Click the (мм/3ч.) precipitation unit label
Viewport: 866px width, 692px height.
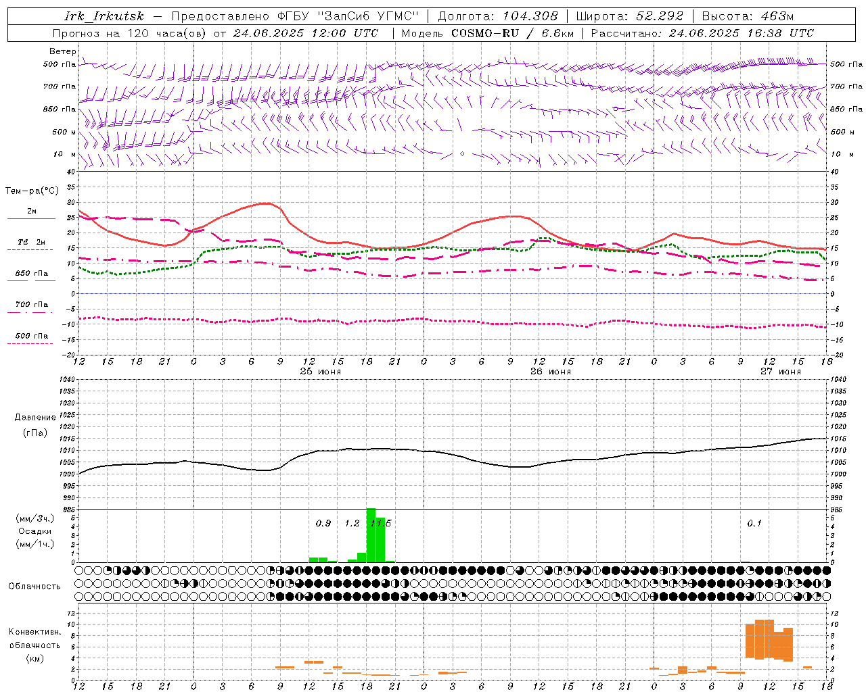click(35, 518)
